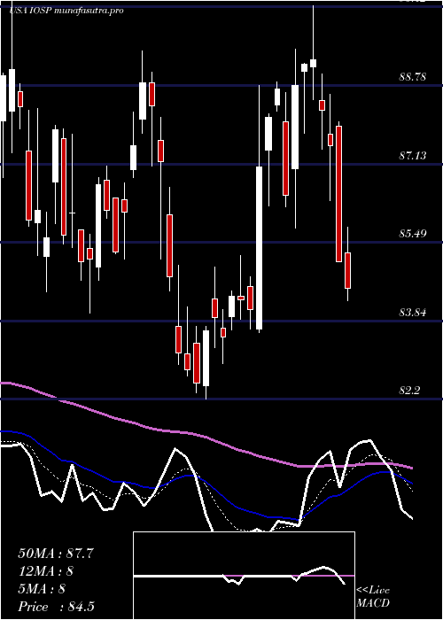Image resolution: width=443 pixels, height=620 pixels.
Task: Click the USA IOSP munafasutra.pro title
Action: coord(66,11)
